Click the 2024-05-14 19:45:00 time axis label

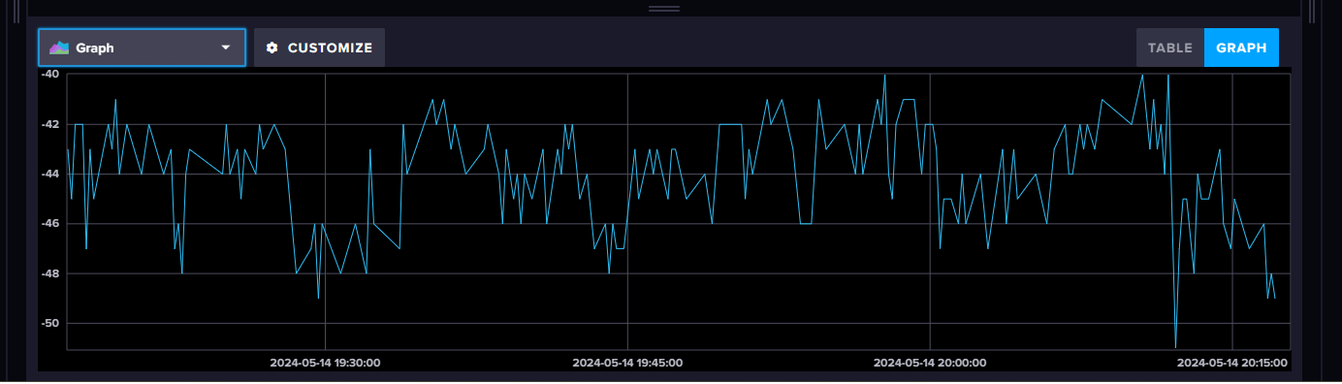[627, 363]
